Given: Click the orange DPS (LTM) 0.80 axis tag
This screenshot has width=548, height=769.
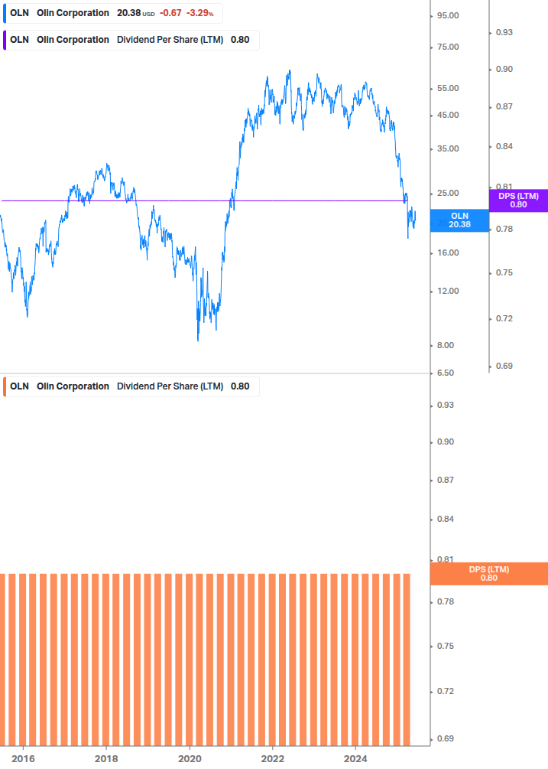Looking at the screenshot, I should pos(488,574).
